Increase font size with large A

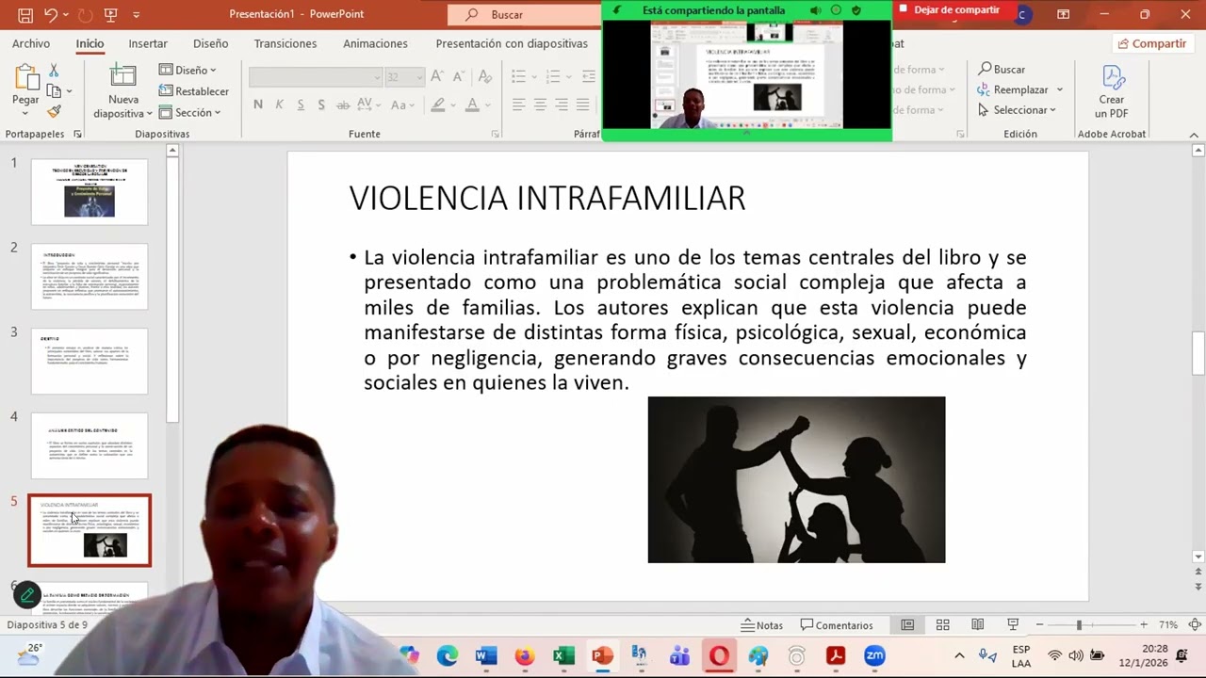point(437,76)
